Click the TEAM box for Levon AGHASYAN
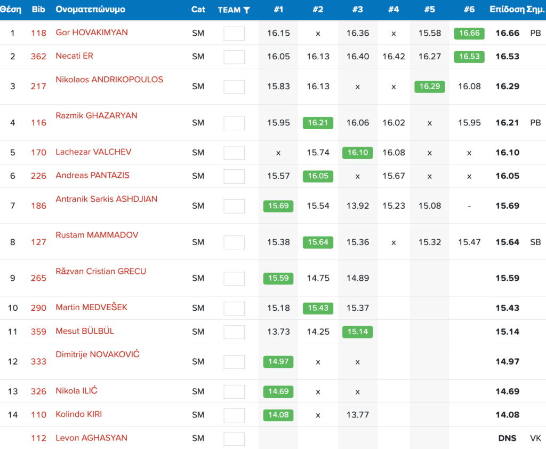Image resolution: width=546 pixels, height=449 pixels. [234, 439]
